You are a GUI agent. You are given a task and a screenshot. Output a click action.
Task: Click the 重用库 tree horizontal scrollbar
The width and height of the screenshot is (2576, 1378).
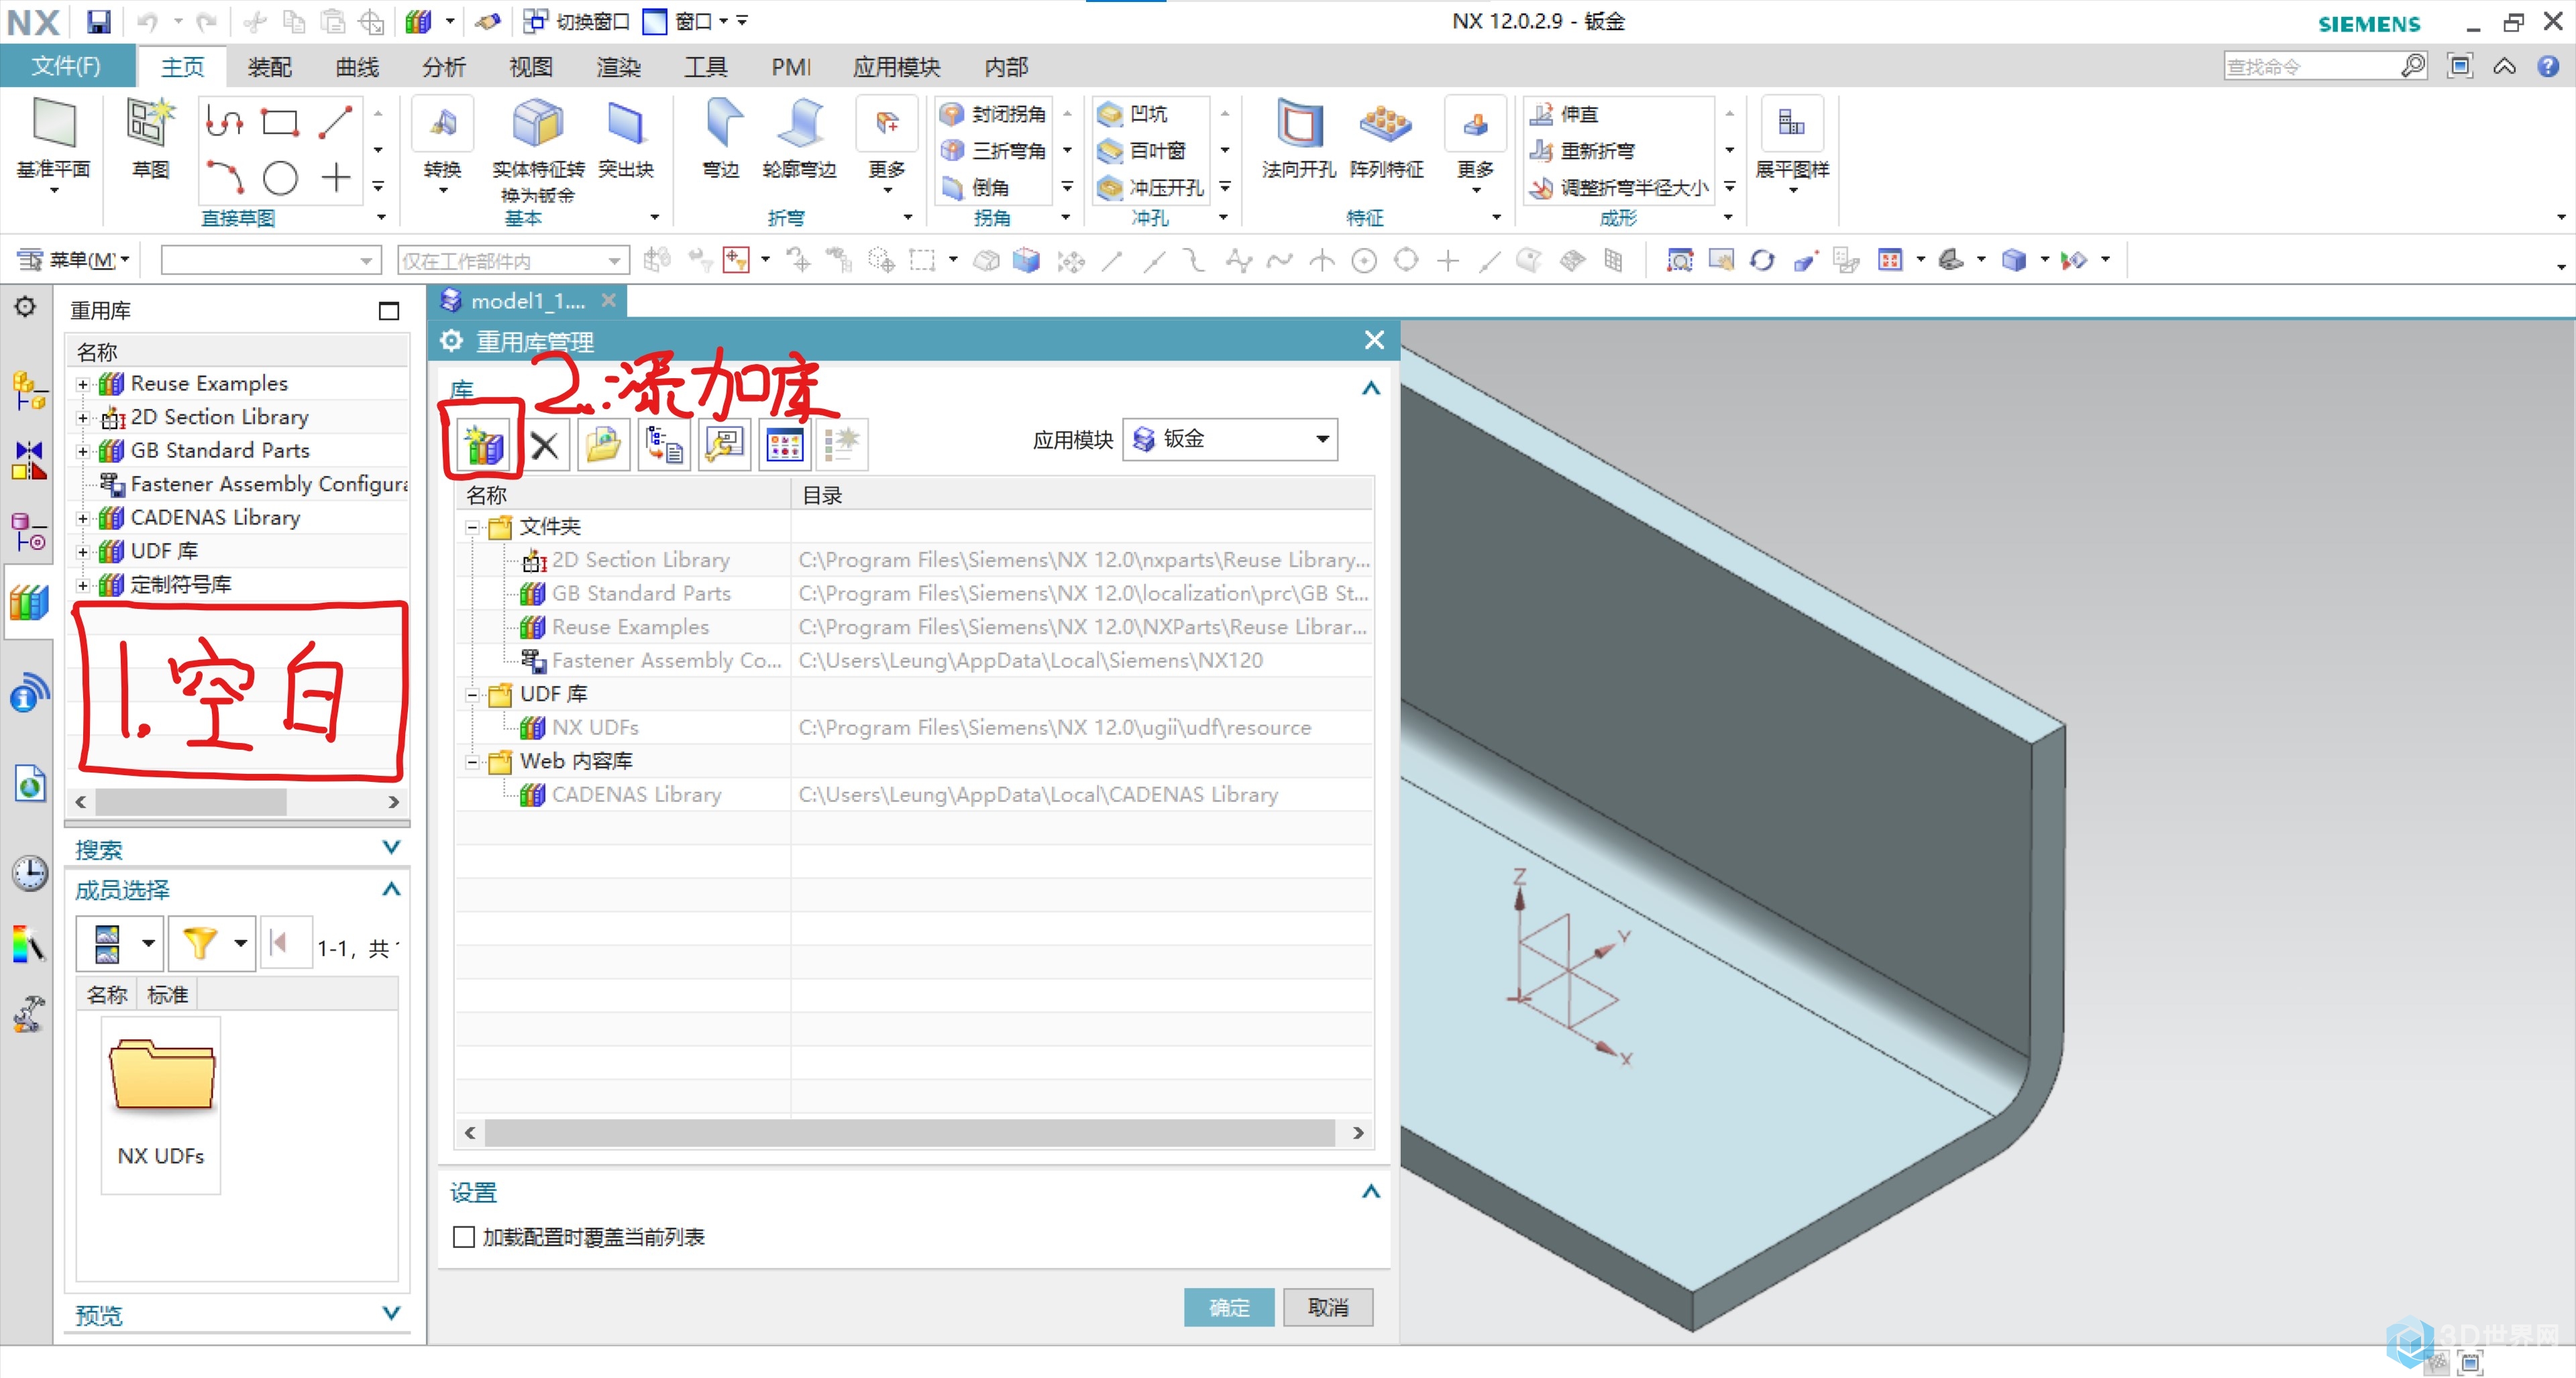click(x=190, y=801)
